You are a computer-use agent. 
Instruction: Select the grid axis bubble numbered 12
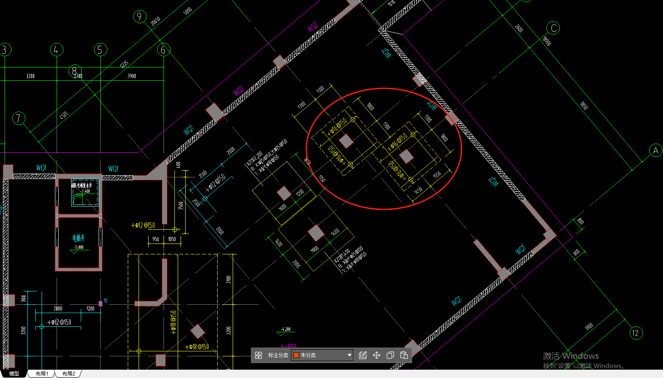point(636,333)
